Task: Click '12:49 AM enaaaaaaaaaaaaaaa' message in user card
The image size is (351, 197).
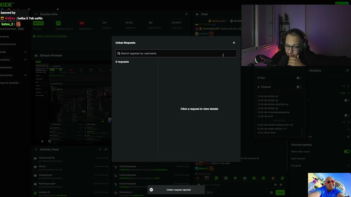Action: 273,112
